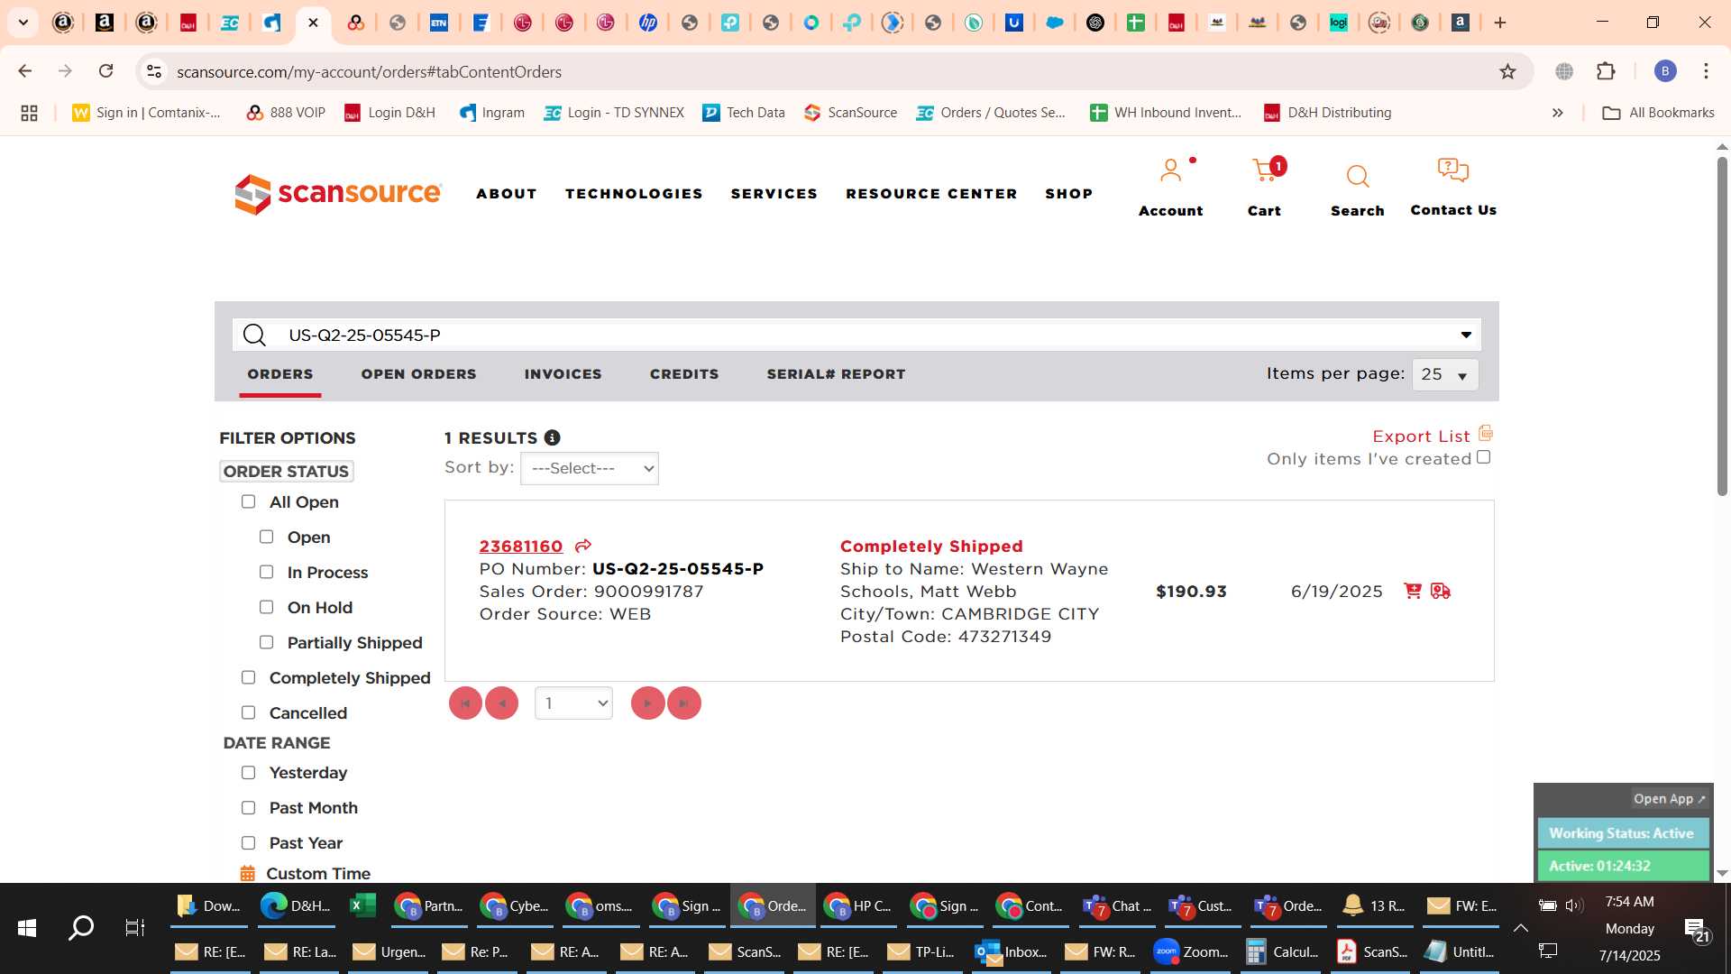The height and width of the screenshot is (974, 1731).
Task: Open the Resource Center menu
Action: pos(931,194)
